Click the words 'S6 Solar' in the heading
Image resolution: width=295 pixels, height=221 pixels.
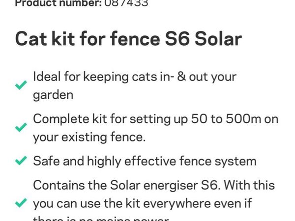204,39
